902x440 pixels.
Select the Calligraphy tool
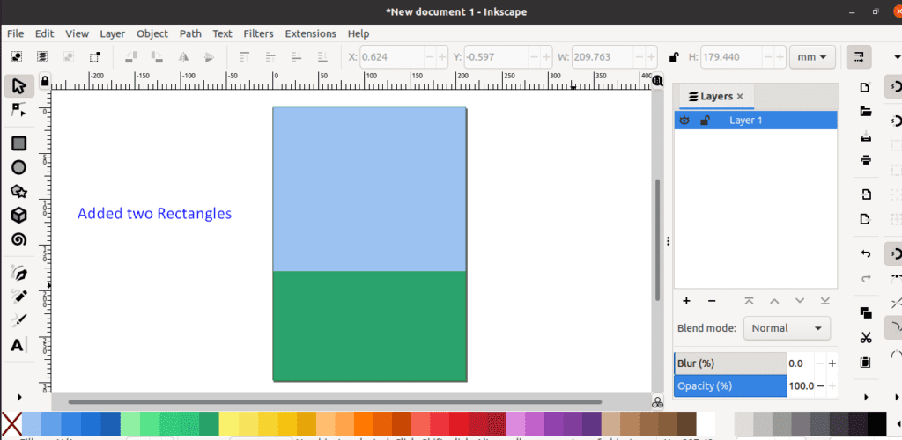click(19, 320)
